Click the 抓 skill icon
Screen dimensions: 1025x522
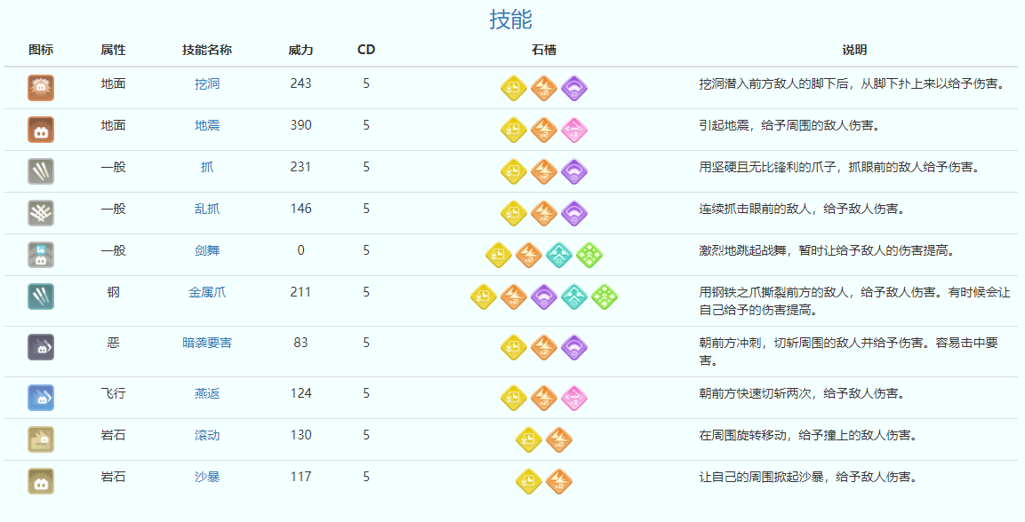click(x=41, y=171)
